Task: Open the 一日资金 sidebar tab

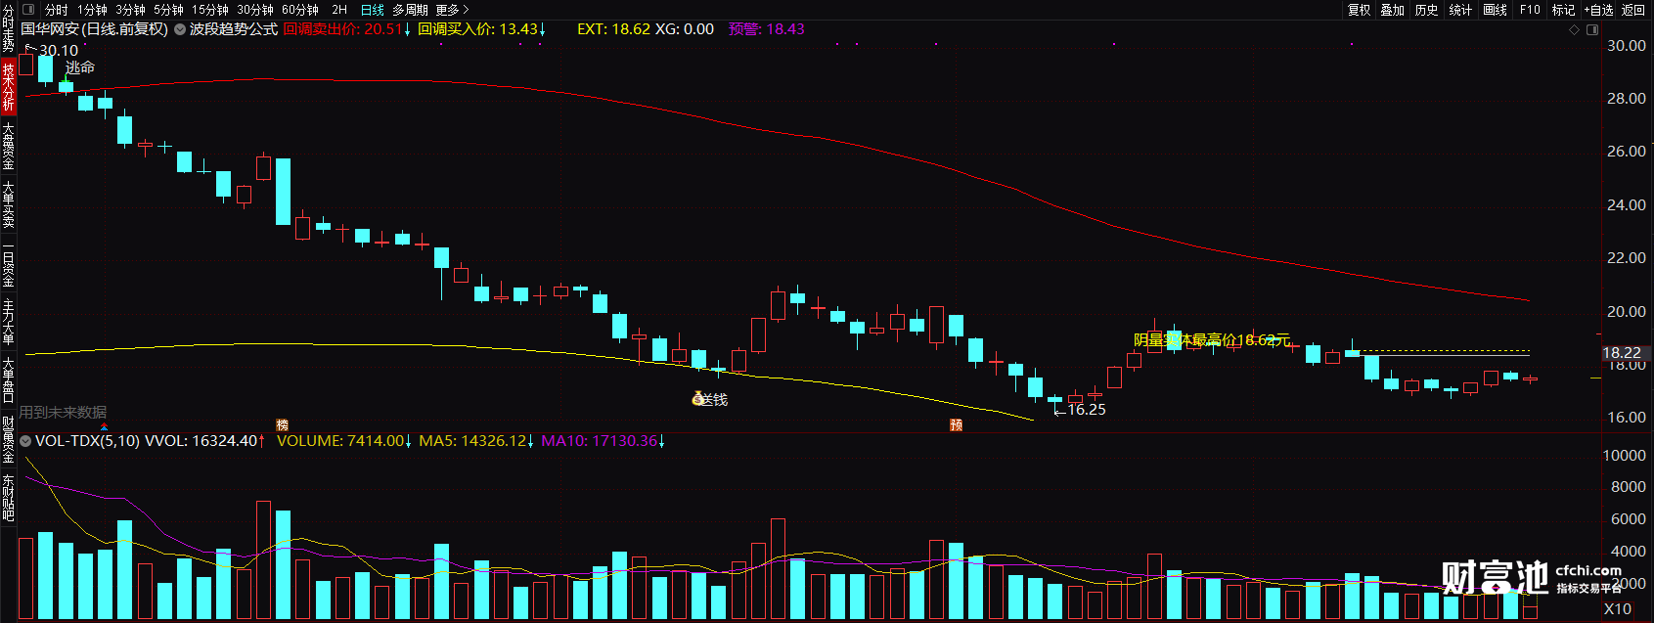Action: [x=8, y=265]
